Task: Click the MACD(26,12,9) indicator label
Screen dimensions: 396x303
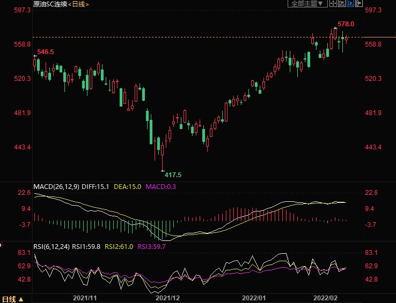Action: point(56,186)
